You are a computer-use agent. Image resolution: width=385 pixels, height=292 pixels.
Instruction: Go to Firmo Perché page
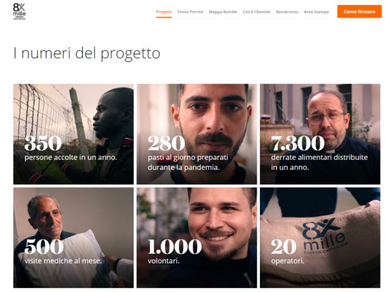190,12
